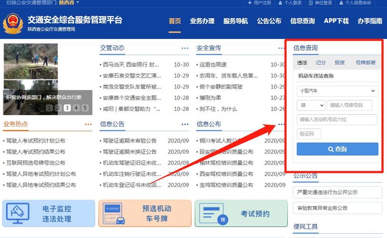Open news 商洛交警支队车管所被...

click(x=132, y=87)
